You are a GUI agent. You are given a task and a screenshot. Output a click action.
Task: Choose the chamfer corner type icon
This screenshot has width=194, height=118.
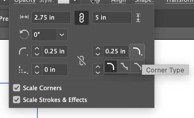click(x=137, y=66)
